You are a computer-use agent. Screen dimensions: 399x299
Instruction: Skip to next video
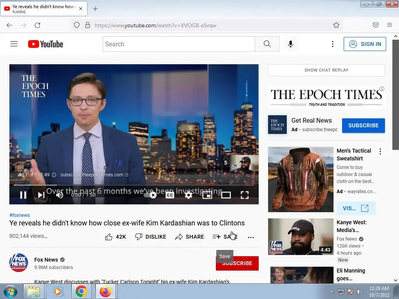click(x=41, y=195)
